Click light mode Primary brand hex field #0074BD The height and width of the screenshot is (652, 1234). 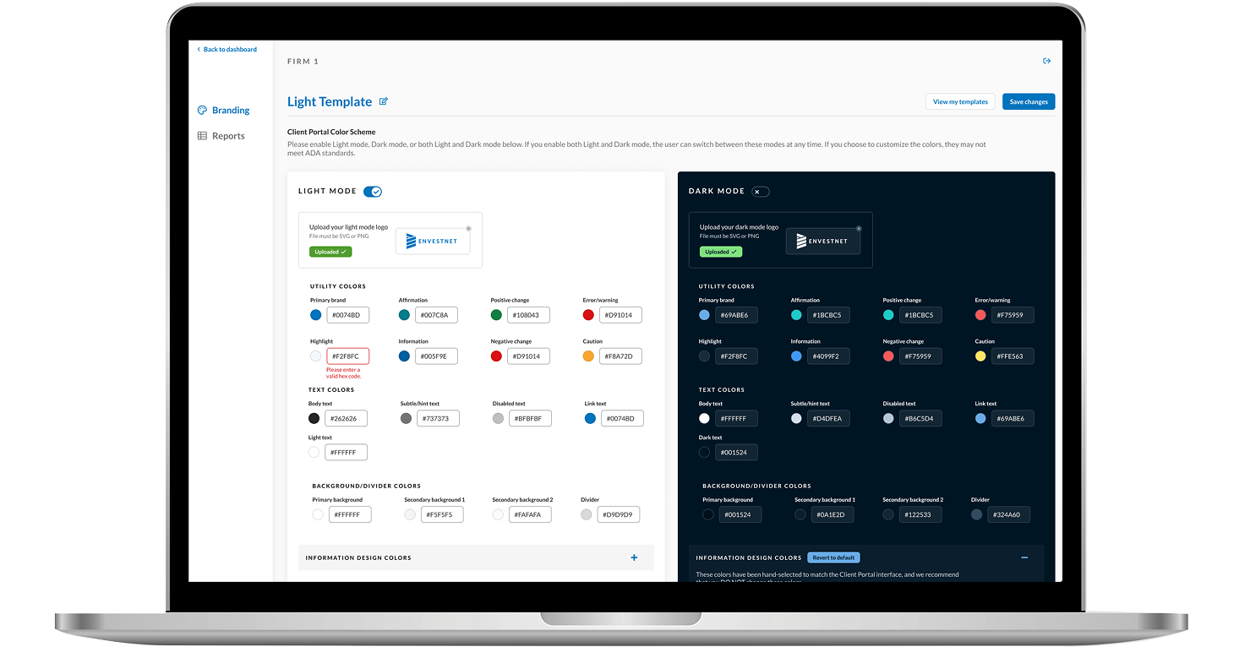coord(348,315)
